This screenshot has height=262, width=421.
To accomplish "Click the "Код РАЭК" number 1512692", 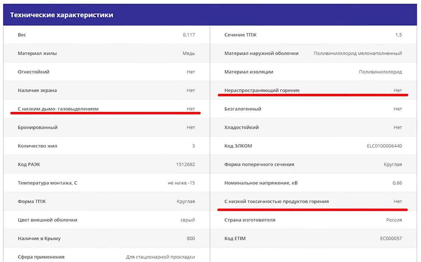I will [185, 164].
